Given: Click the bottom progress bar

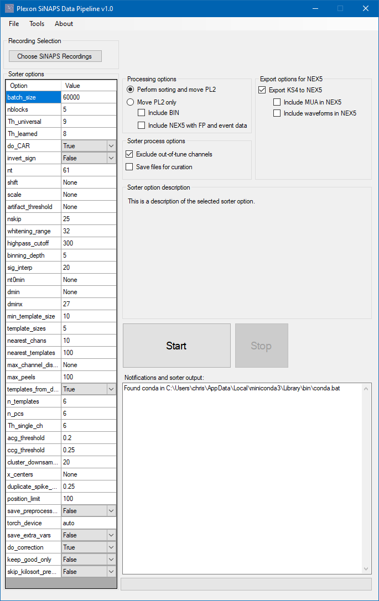Looking at the screenshot, I should pyautogui.click(x=246, y=584).
